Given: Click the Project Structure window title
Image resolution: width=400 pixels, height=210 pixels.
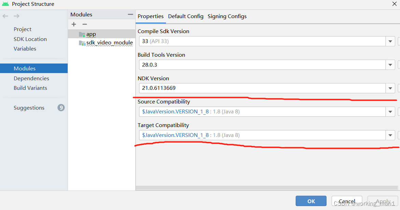Looking at the screenshot, I should coord(33,4).
